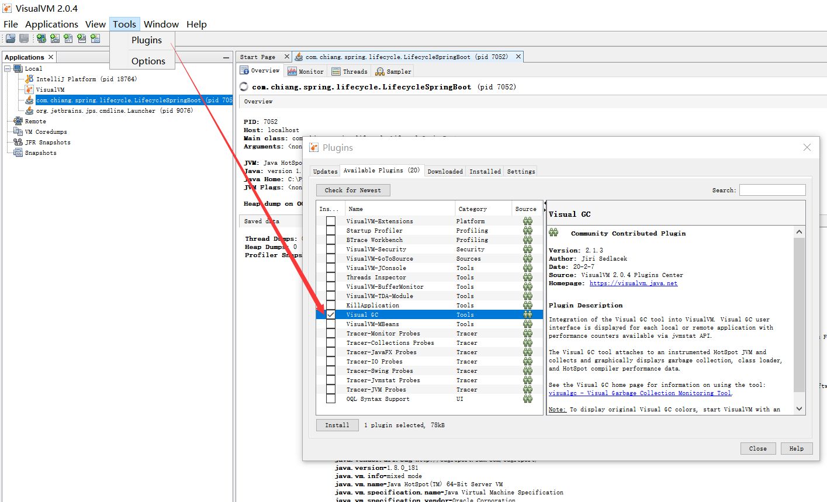
Task: Open the Applications menu
Action: [x=51, y=24]
